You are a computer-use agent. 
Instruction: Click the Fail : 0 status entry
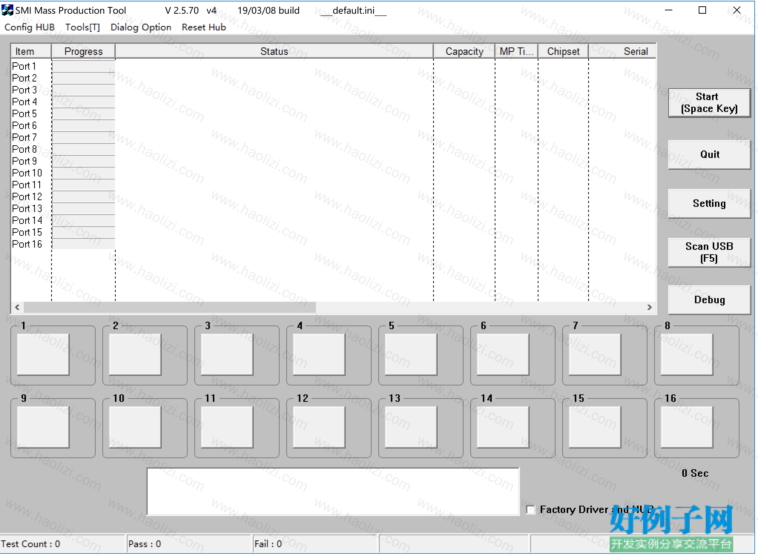[x=315, y=544]
